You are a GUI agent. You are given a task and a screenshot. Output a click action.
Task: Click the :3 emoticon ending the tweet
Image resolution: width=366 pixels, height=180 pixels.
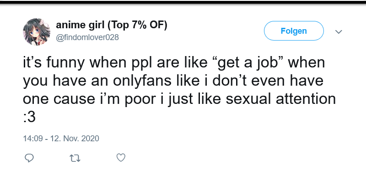[29, 117]
